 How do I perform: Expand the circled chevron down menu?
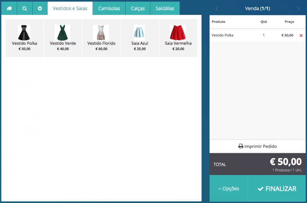coord(40,9)
